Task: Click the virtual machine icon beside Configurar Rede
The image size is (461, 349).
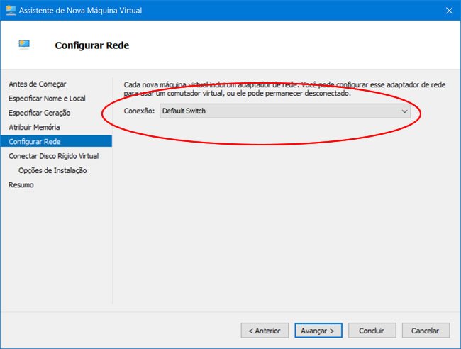Action: pos(25,45)
